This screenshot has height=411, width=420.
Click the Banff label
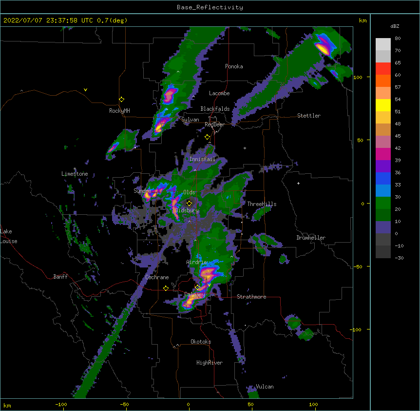60,277
